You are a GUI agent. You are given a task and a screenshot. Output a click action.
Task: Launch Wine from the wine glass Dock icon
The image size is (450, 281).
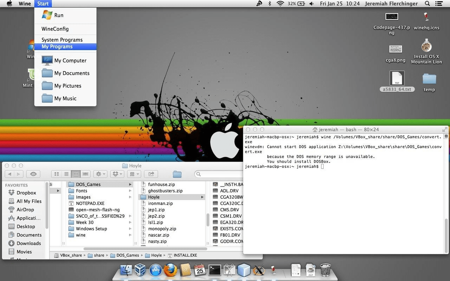274,269
